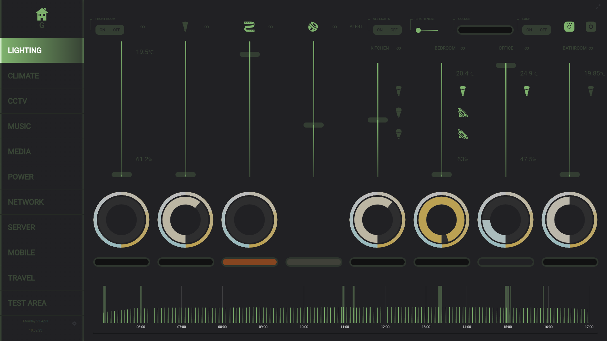Open the Climate section
The width and height of the screenshot is (607, 341).
coord(23,76)
